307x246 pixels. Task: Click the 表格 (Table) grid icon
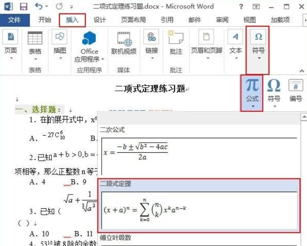[35, 38]
